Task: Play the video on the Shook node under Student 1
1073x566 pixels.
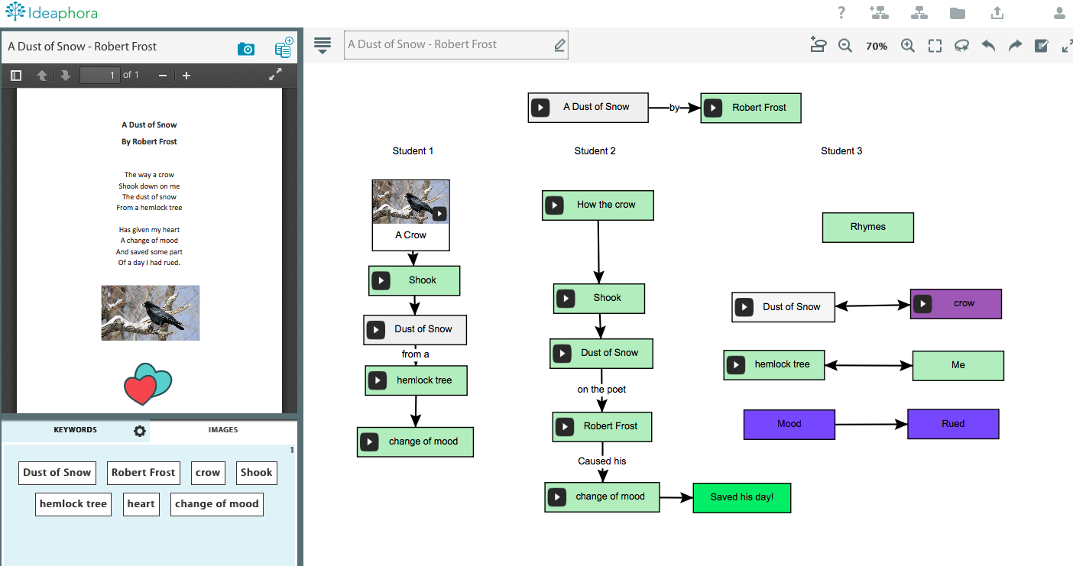Action: 381,280
